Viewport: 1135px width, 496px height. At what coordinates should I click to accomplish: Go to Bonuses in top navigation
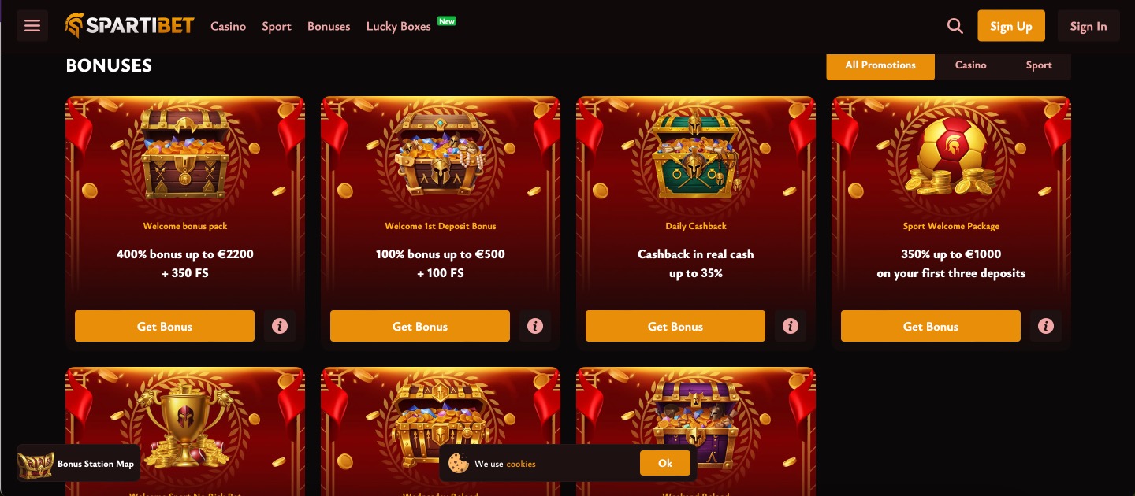pyautogui.click(x=329, y=26)
